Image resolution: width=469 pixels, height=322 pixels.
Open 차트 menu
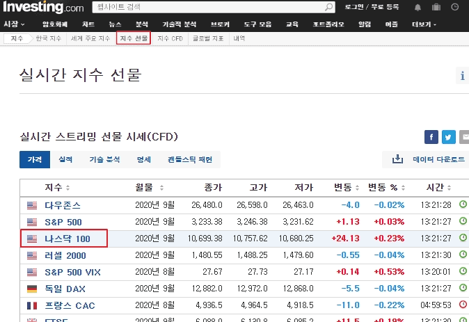88,24
